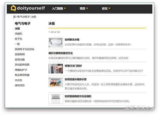Select 洗碗机 in the sidebar
The height and width of the screenshot is (115, 159).
tap(18, 34)
